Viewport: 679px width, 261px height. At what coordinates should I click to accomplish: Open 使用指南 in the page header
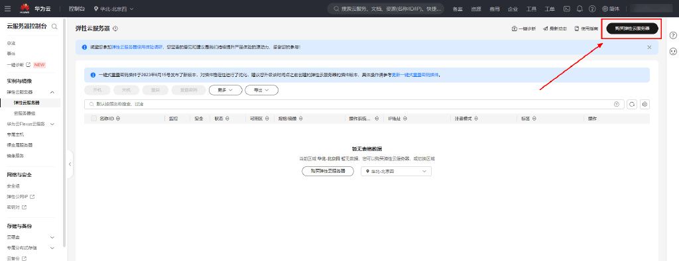click(x=586, y=28)
